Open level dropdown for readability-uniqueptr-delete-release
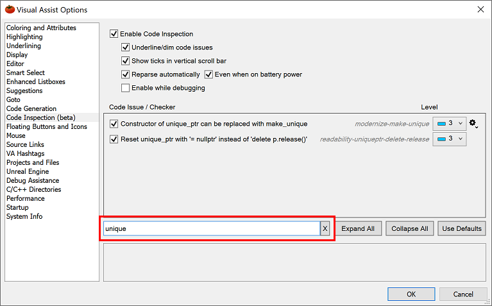The width and height of the screenshot is (492, 306). [450, 139]
